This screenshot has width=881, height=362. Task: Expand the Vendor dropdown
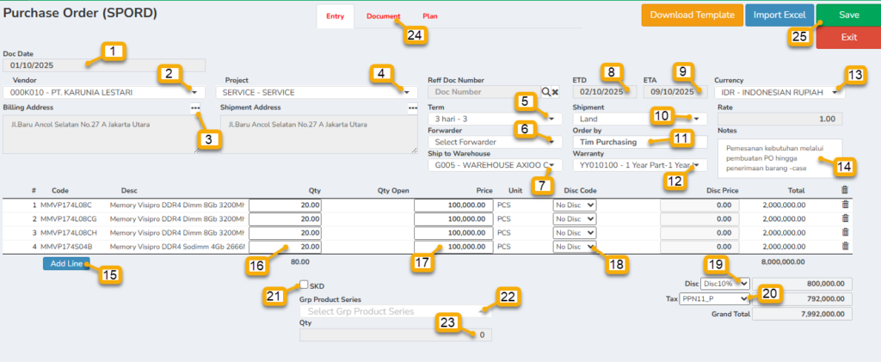pyautogui.click(x=195, y=92)
